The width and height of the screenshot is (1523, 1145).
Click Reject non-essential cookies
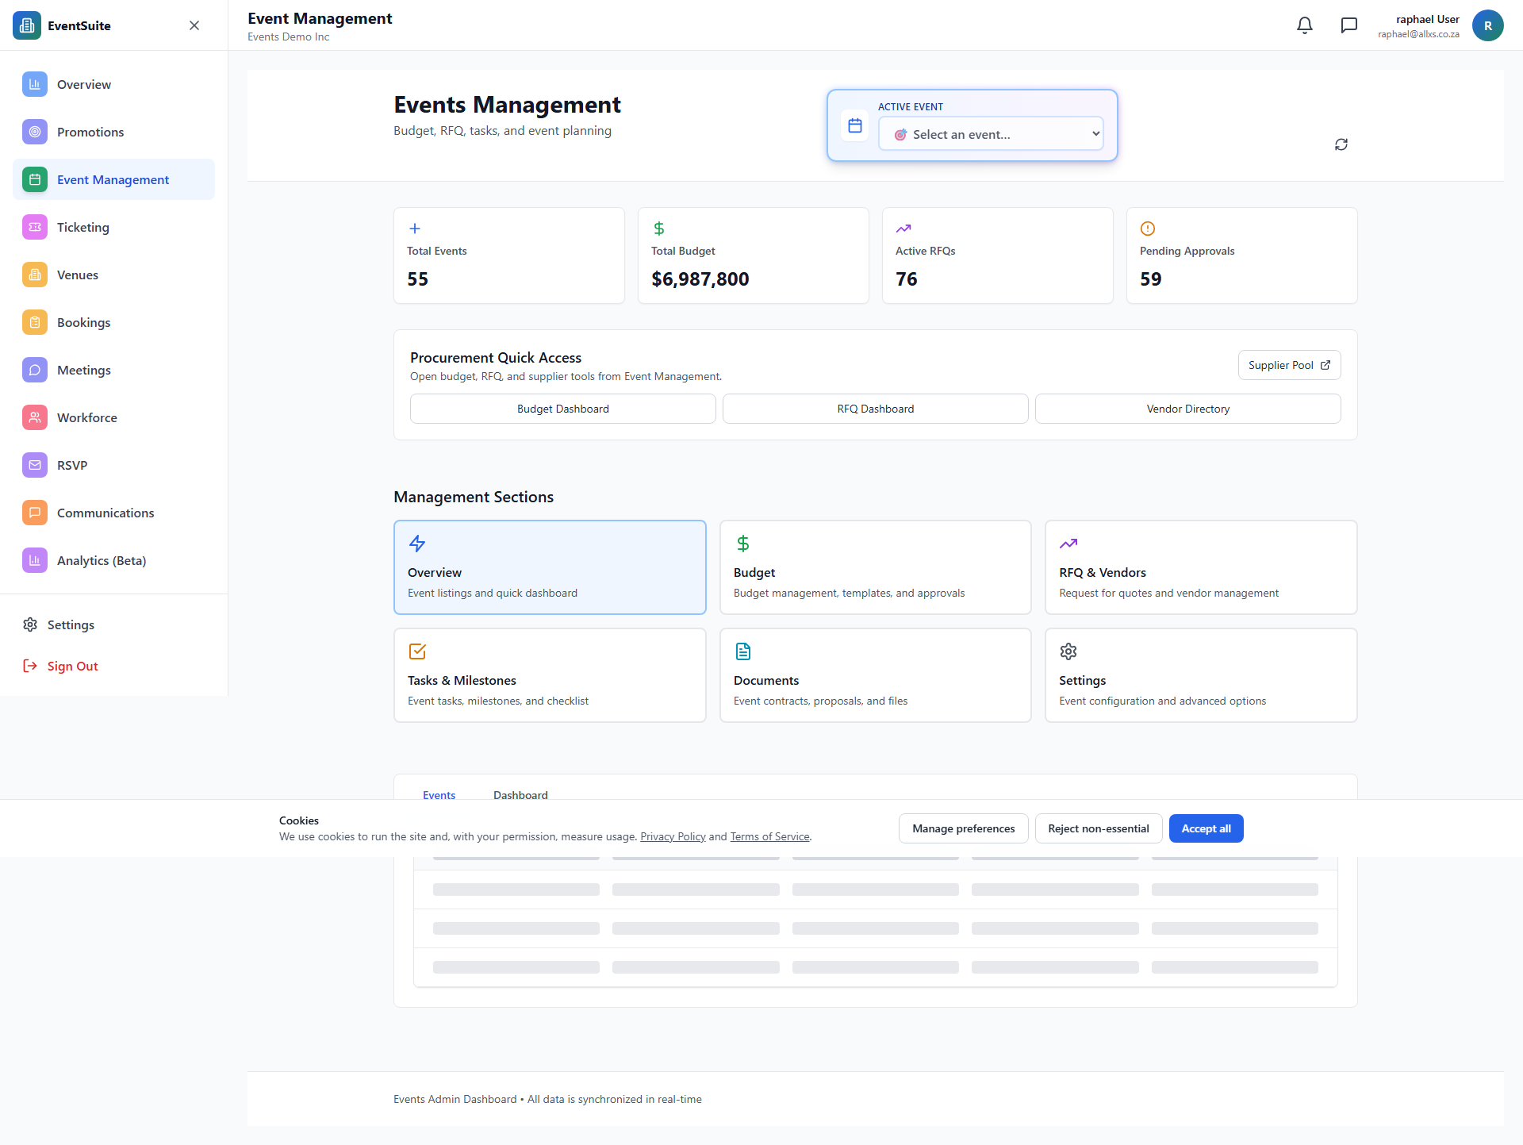click(x=1098, y=828)
